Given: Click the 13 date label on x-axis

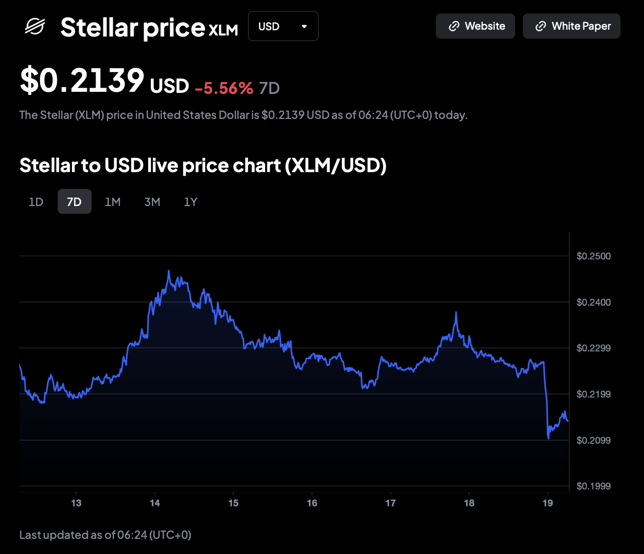Looking at the screenshot, I should (x=76, y=503).
